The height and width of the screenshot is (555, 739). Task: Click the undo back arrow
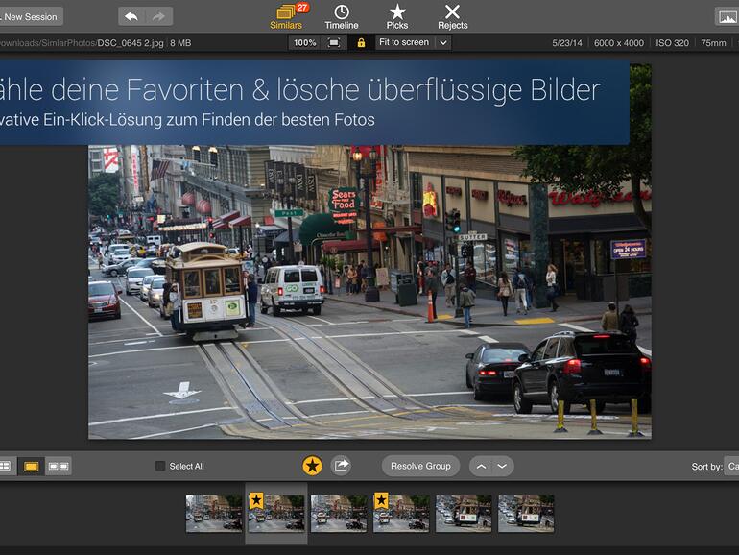point(131,16)
